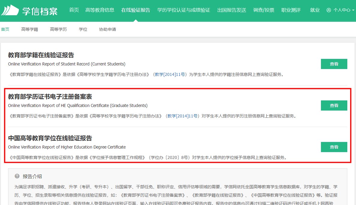Click 查看 for 教育部学籍在线验证报告
The height and width of the screenshot is (205, 356).
(x=334, y=64)
